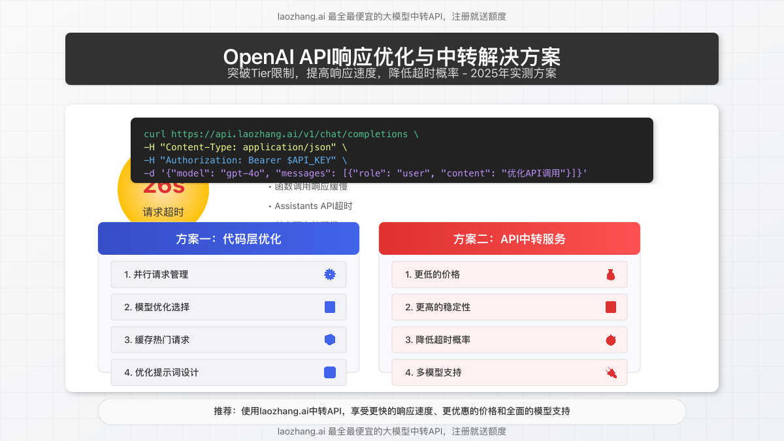
Task: Click the red square icon beside 更高的稳定性
Action: 611,307
